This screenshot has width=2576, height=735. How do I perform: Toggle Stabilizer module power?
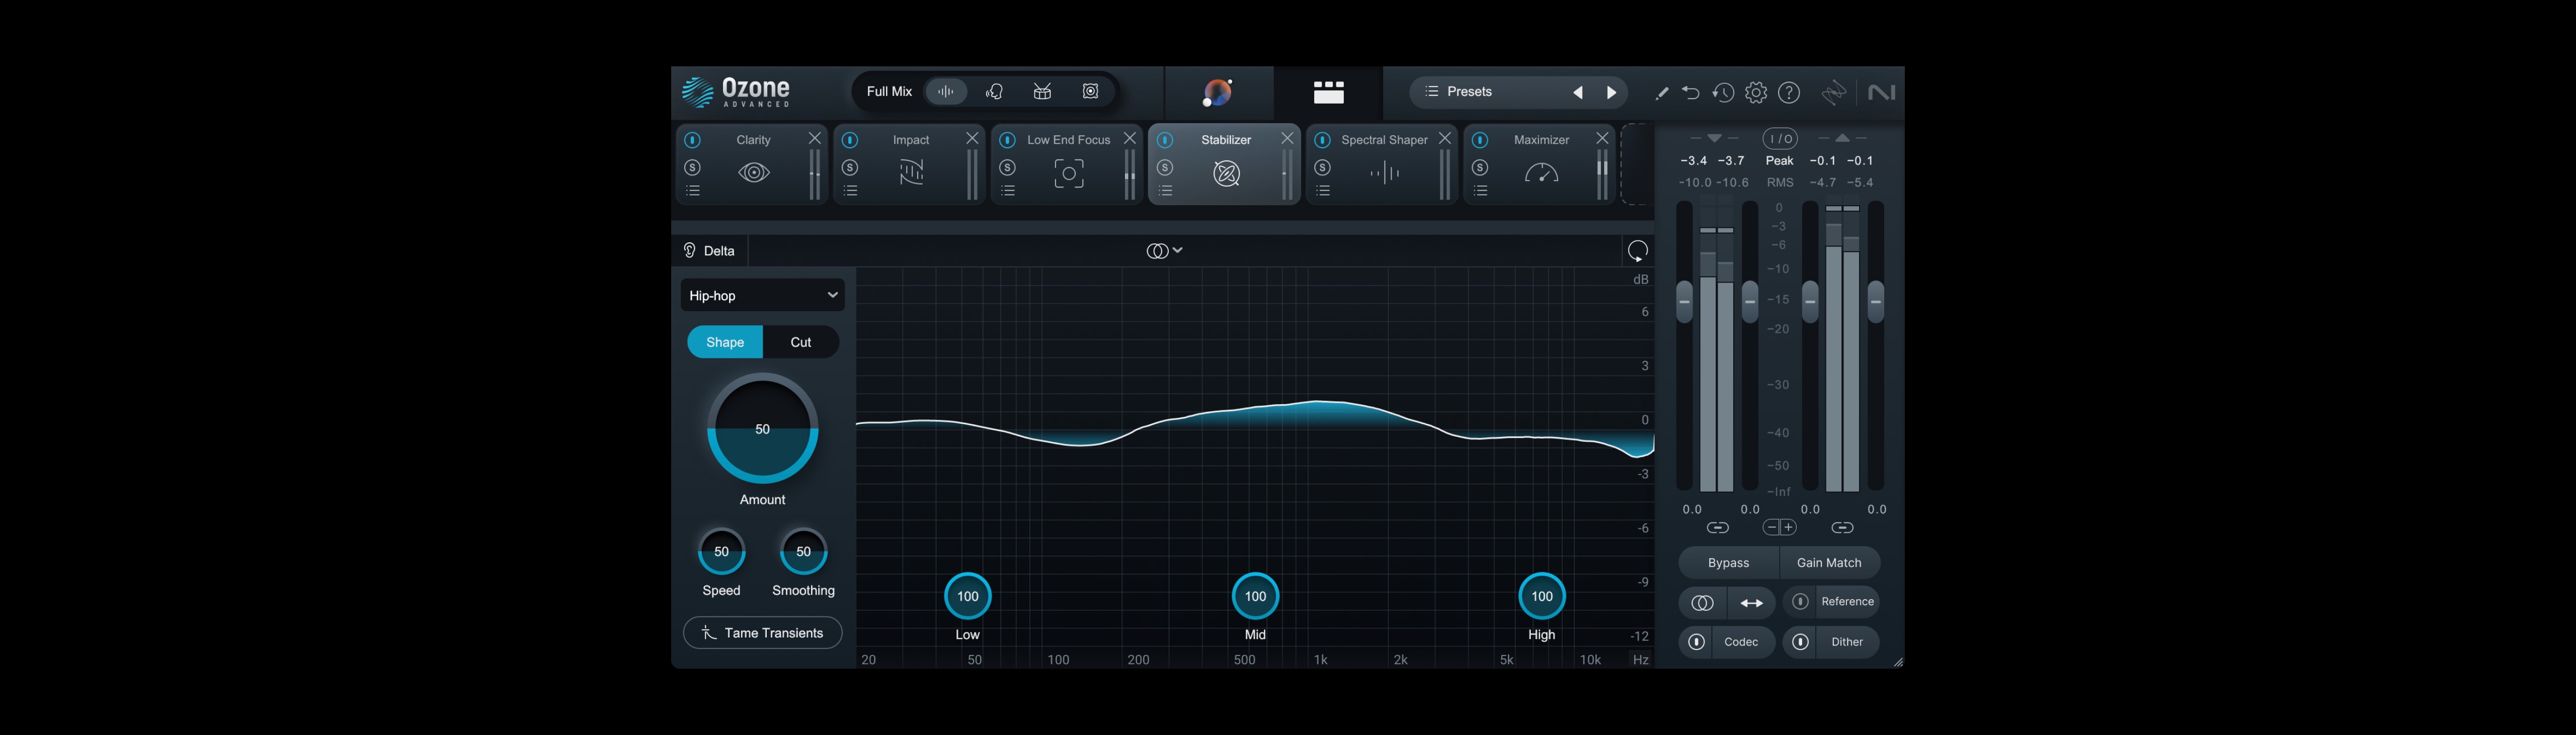click(1165, 140)
